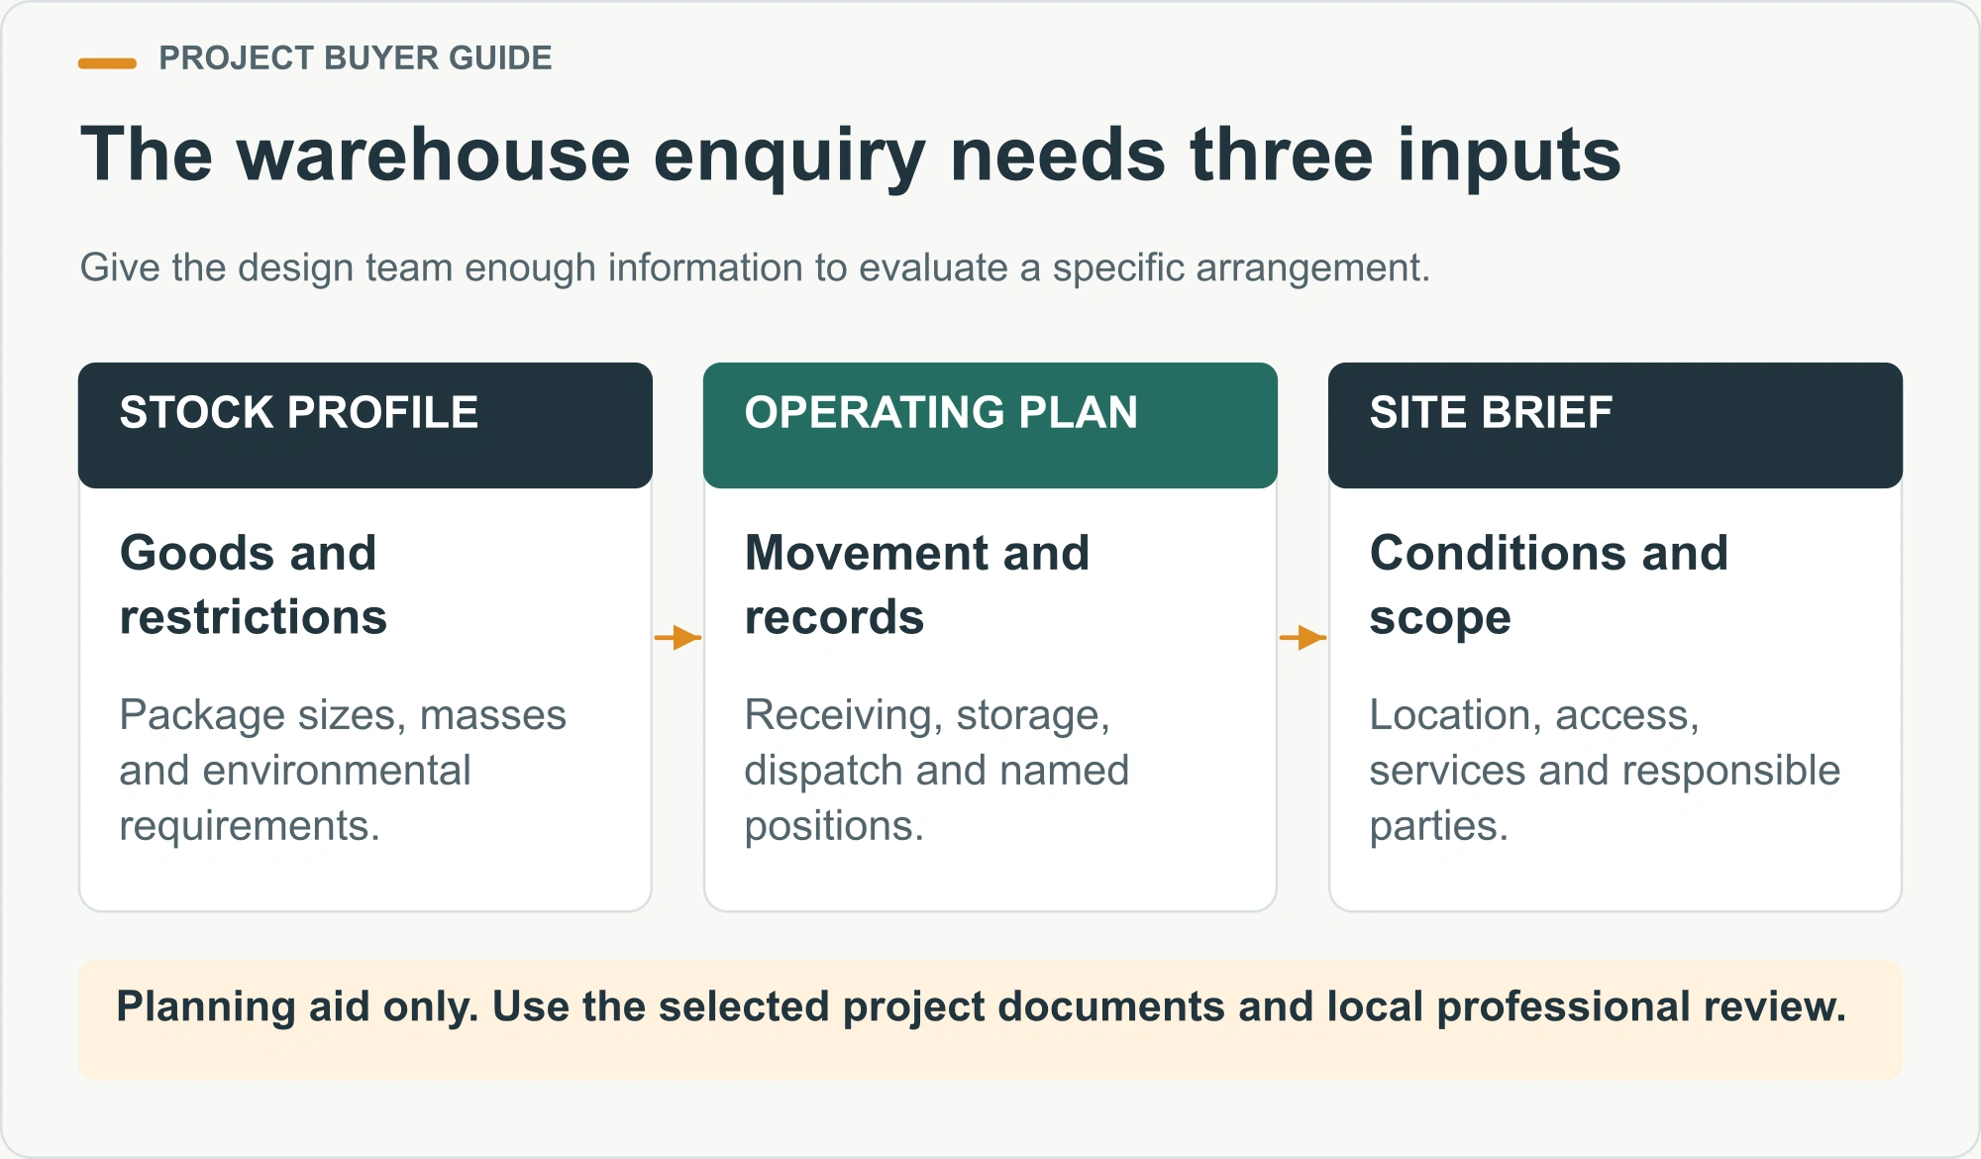The image size is (1981, 1159).
Task: Click the text "Location, access, services and responsible parties."
Action: pos(1605,770)
